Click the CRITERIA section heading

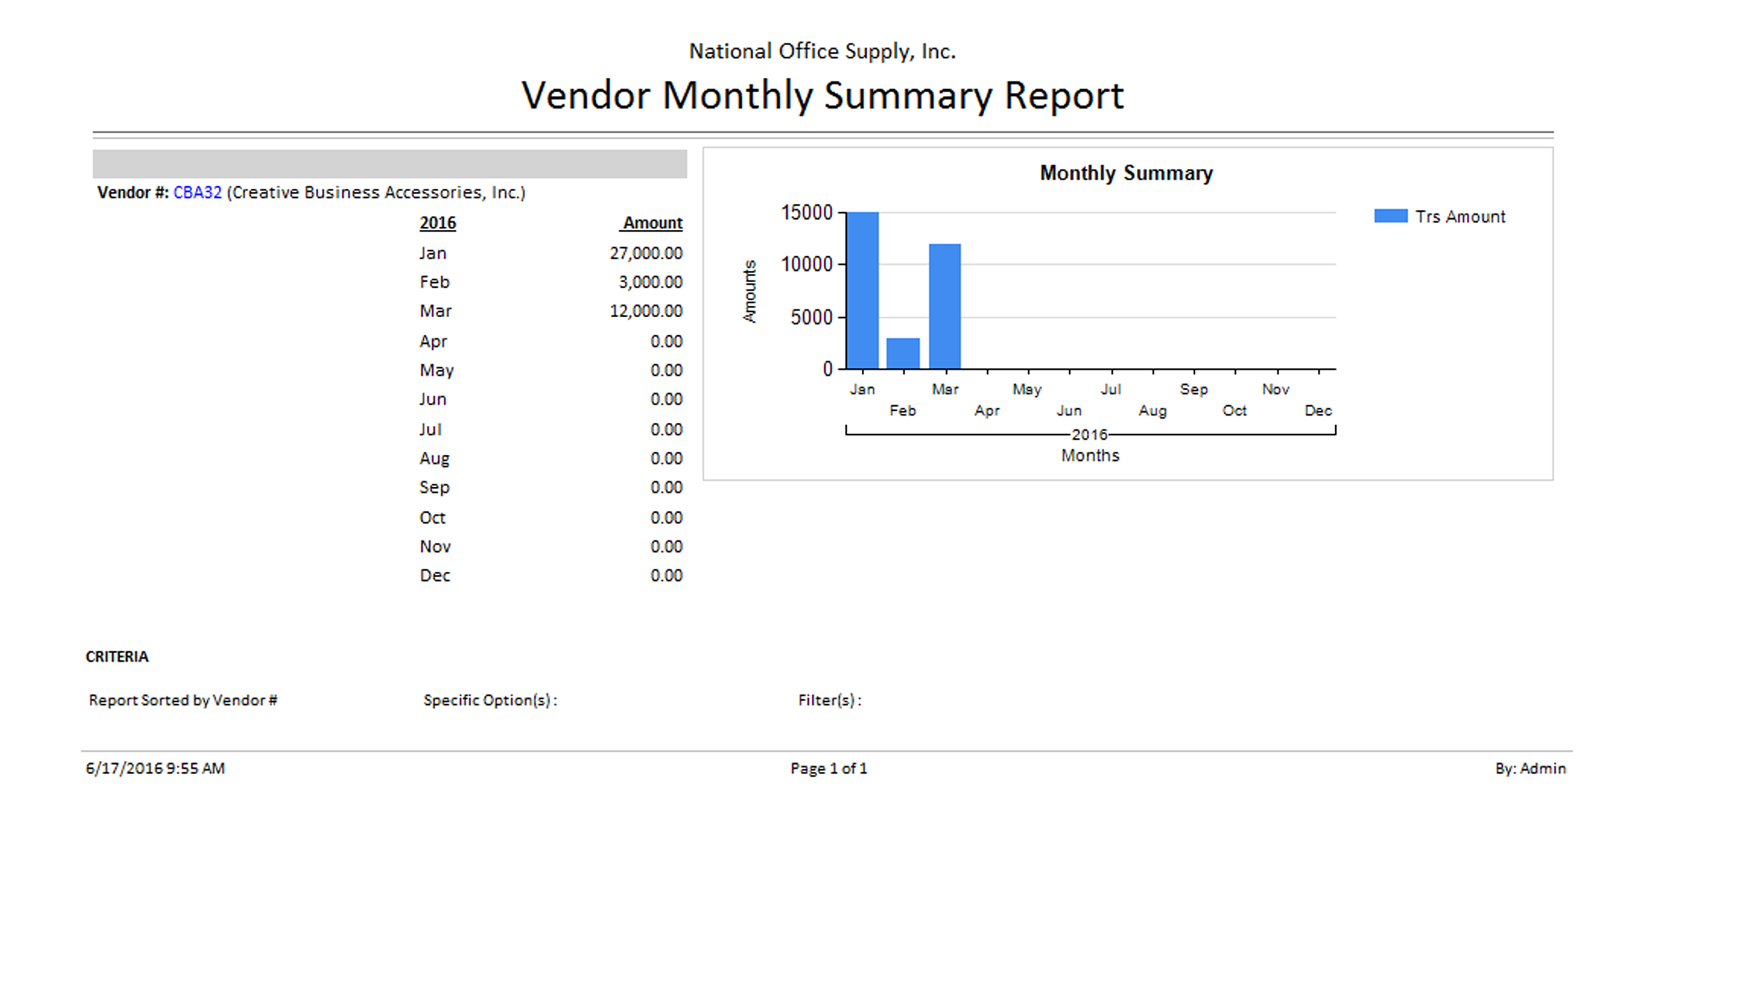(x=116, y=656)
